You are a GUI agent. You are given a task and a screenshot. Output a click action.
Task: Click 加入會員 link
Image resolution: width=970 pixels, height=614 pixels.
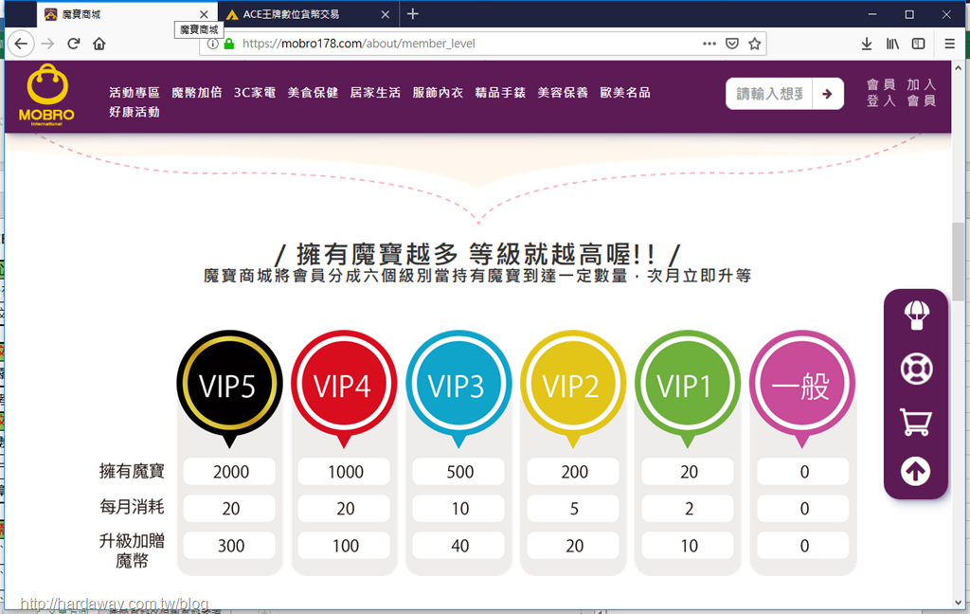pos(922,93)
